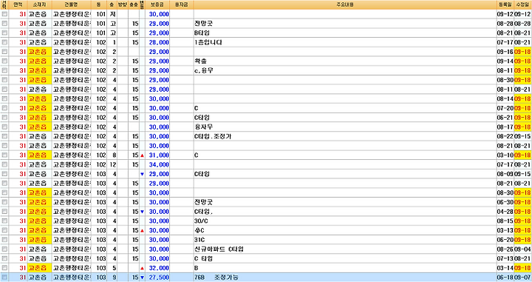Click the note 'B타입'
The width and height of the screenshot is (532, 282).
tap(202, 33)
